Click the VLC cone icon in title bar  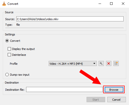click(x=4, y=4)
